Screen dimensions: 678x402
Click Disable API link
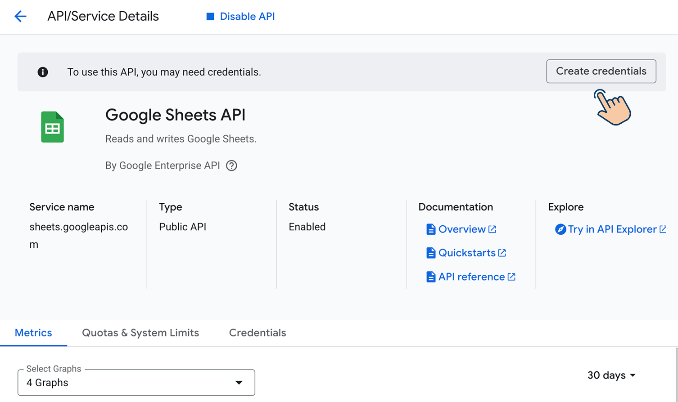[247, 17]
